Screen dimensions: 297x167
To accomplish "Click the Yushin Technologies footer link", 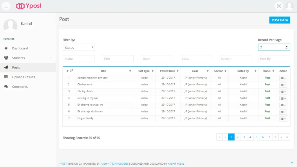I will 114,164.
